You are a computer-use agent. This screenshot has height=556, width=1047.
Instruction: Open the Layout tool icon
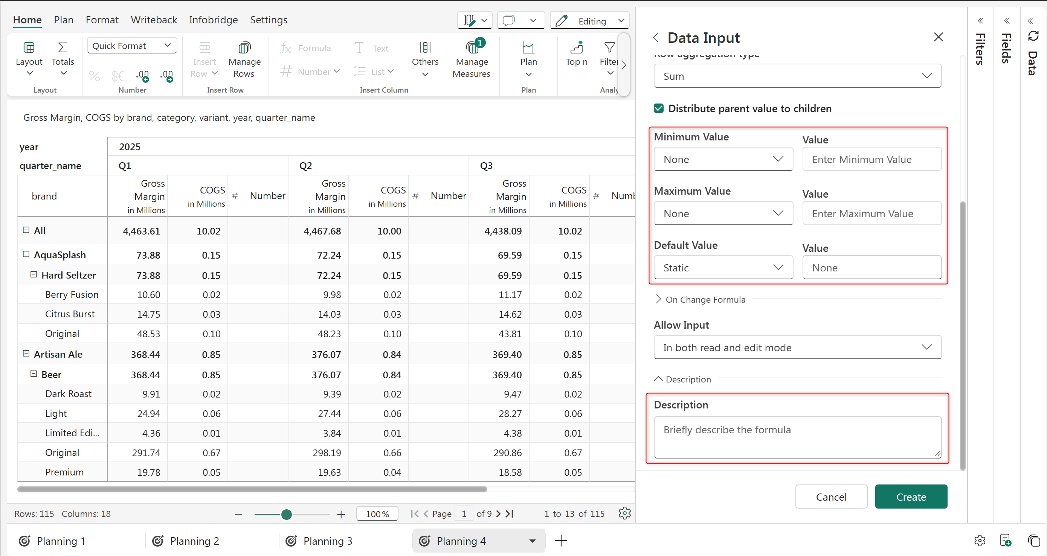click(x=29, y=48)
